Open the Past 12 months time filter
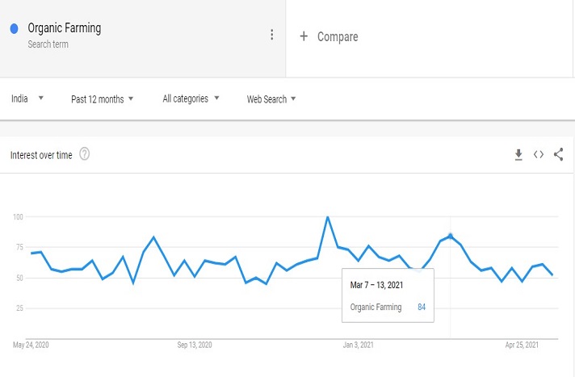575x377 pixels. [102, 99]
